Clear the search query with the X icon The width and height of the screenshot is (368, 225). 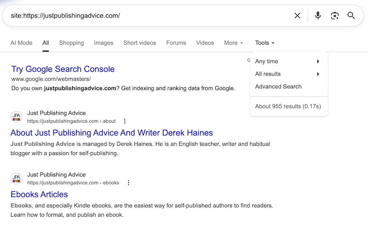[x=297, y=16]
